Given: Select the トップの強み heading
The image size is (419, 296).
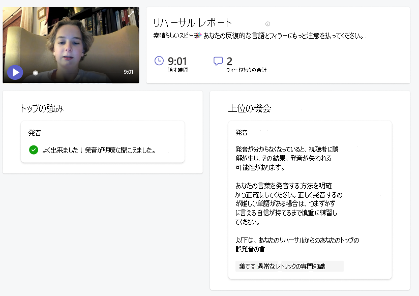Looking at the screenshot, I should point(42,108).
